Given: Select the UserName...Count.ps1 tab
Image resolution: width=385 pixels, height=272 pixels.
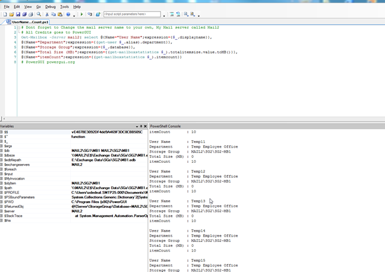Looking at the screenshot, I should (x=28, y=22).
